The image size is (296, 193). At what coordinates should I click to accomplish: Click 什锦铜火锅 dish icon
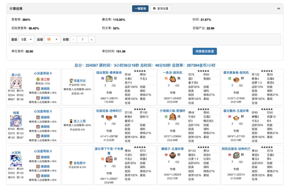coord(173,117)
